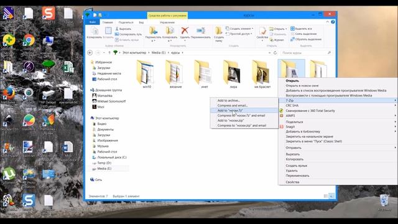The width and height of the screenshot is (398, 224).
Task: Click Выделить все in ribbon
Action: [x=301, y=29]
